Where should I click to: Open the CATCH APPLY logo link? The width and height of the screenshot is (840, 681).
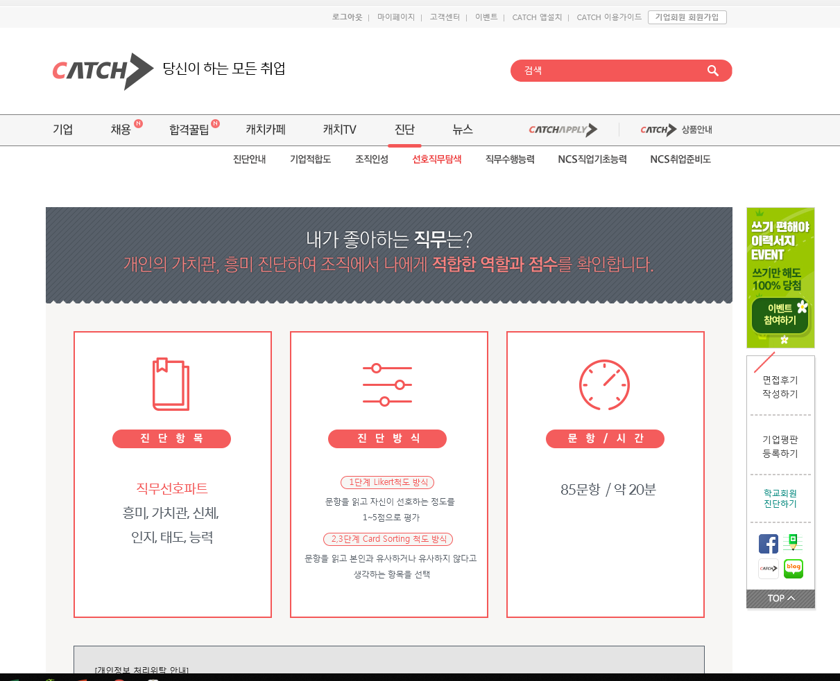pyautogui.click(x=563, y=130)
